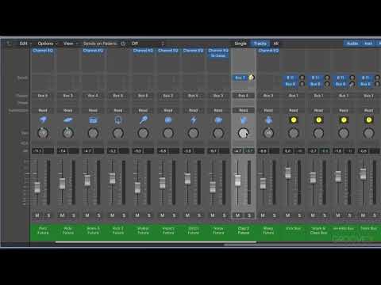This screenshot has height=285, width=381.
Task: Click the icon left of the Edit menu
Action: [9, 44]
